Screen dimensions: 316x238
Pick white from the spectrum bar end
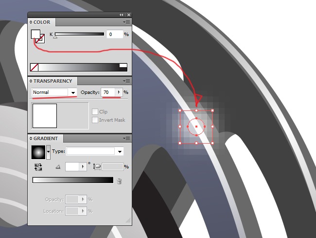pos(123,66)
